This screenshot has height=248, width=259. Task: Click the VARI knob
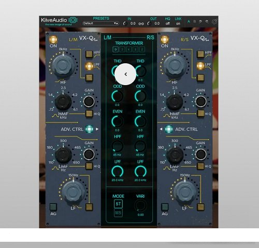140,205
